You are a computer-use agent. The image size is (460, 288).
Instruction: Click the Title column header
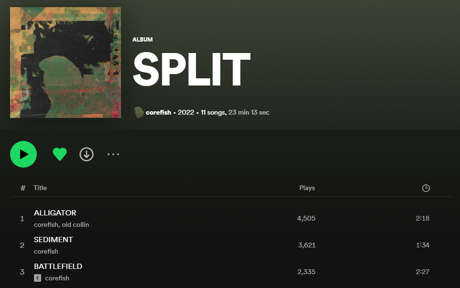[x=40, y=188]
